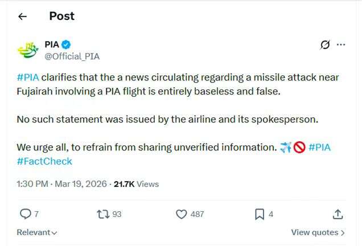The height and width of the screenshot is (246, 362).
Task: Expand the Relevant replies sort dropdown
Action: (37, 232)
